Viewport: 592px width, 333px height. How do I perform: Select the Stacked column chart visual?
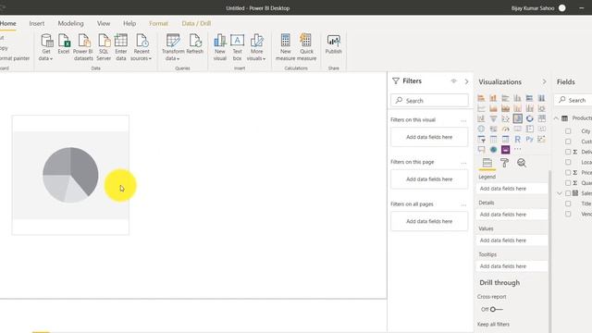point(493,98)
